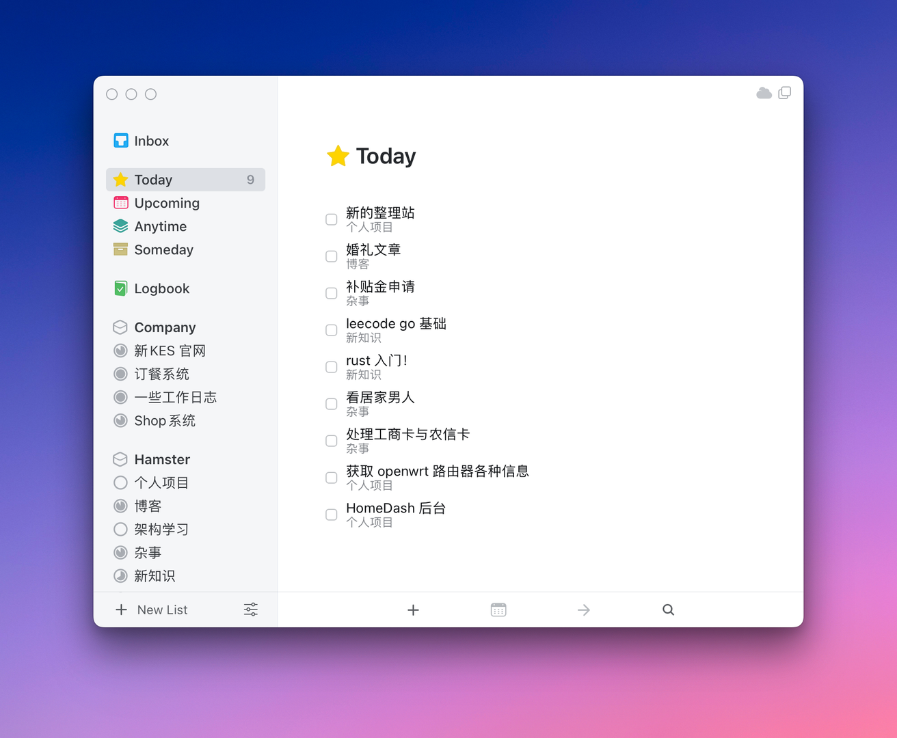Open quick find with the magnifier icon

(x=668, y=610)
